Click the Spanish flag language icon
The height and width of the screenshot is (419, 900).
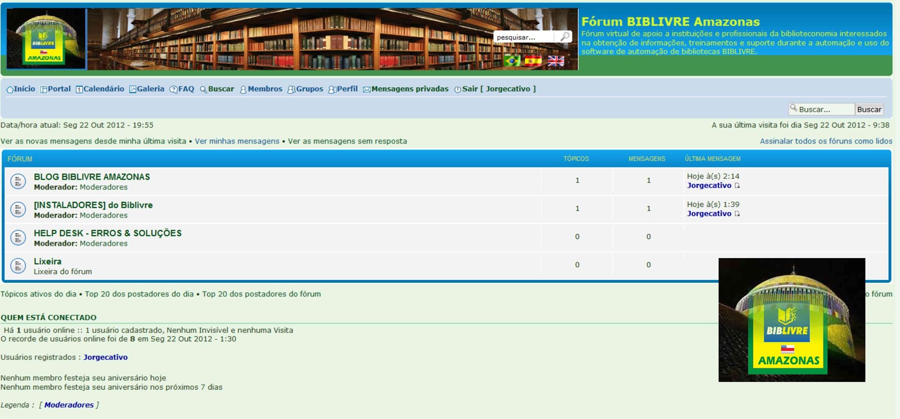pyautogui.click(x=533, y=61)
